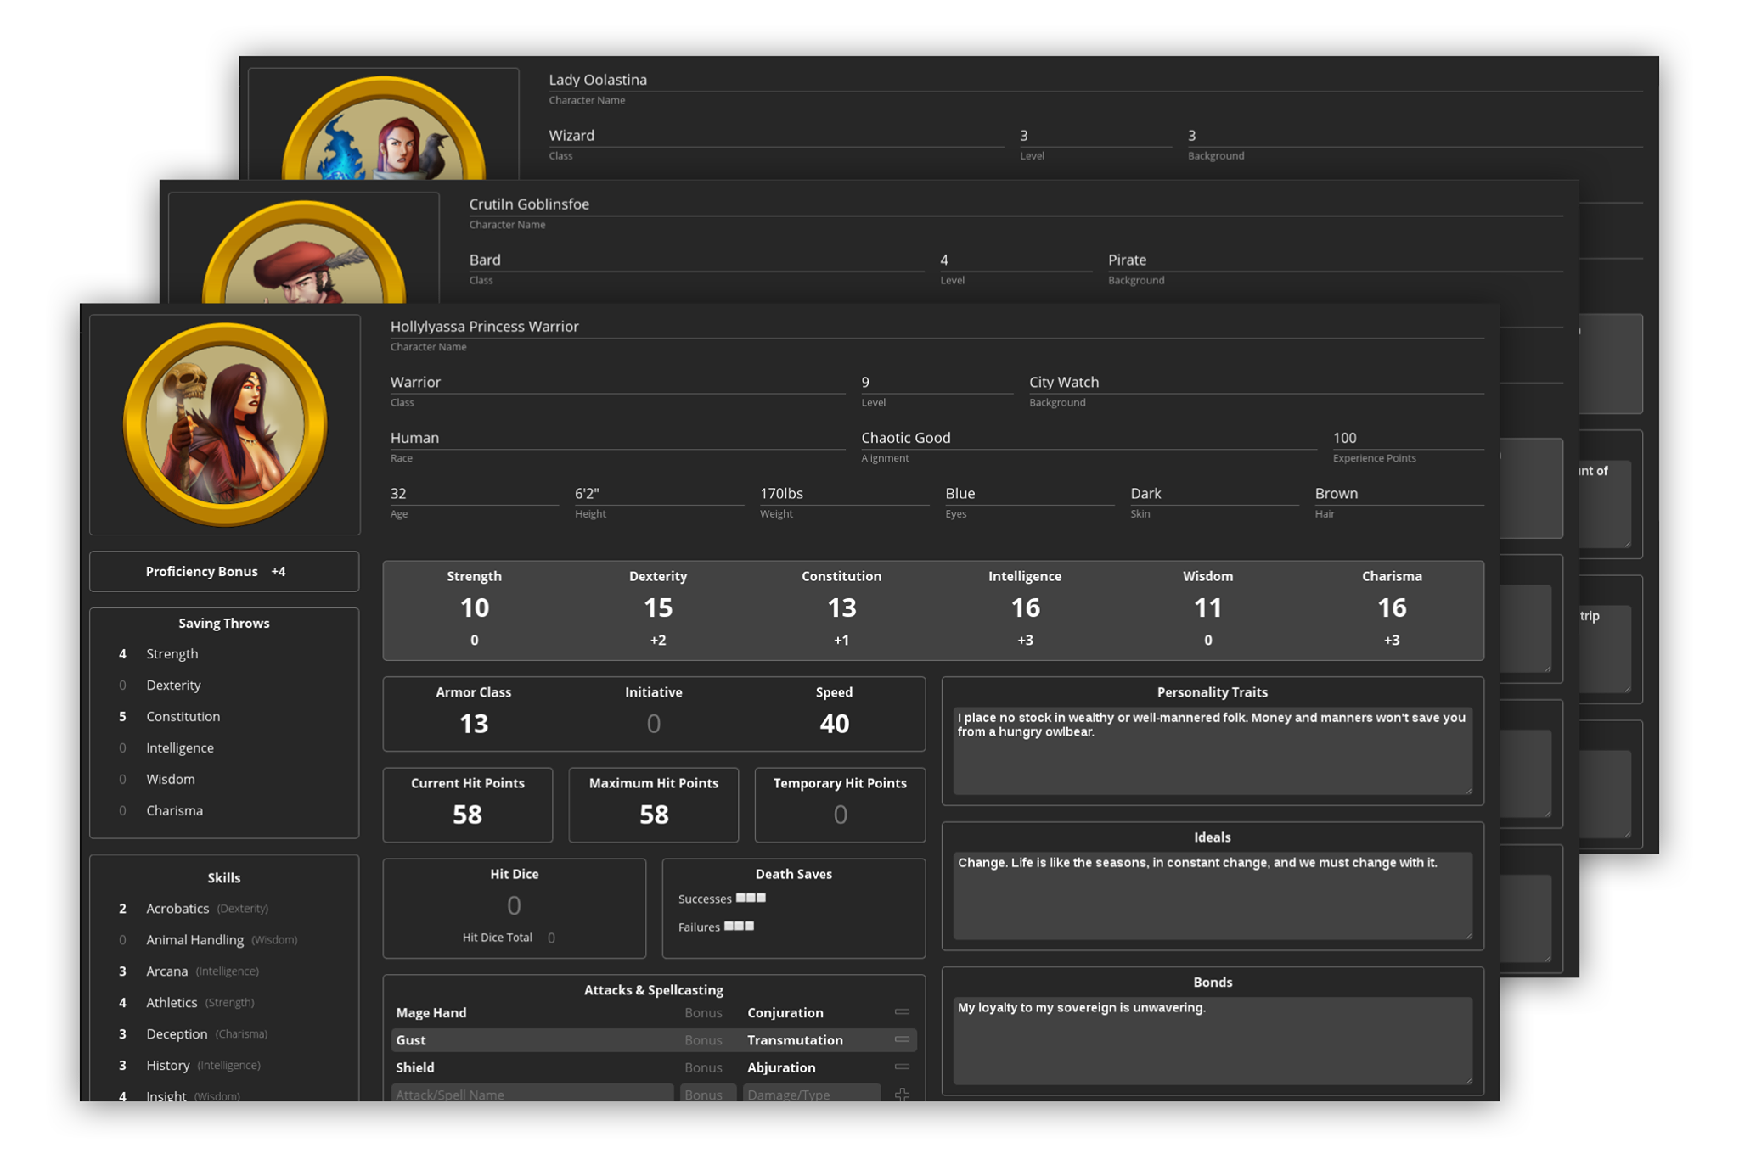1739x1159 pixels.
Task: Edit the Initiative value
Action: (x=654, y=724)
